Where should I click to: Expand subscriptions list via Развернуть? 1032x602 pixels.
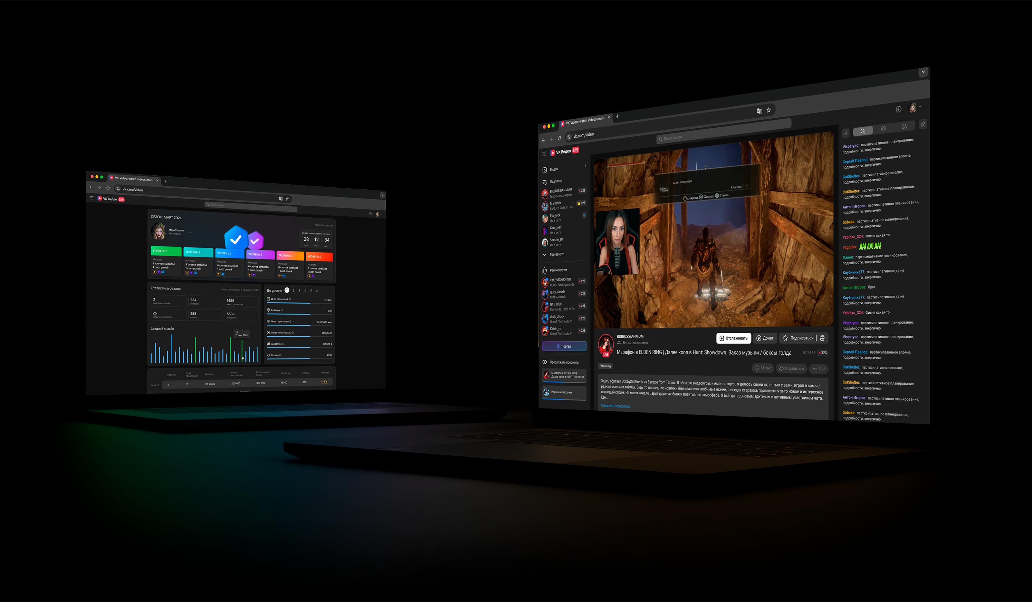[553, 254]
